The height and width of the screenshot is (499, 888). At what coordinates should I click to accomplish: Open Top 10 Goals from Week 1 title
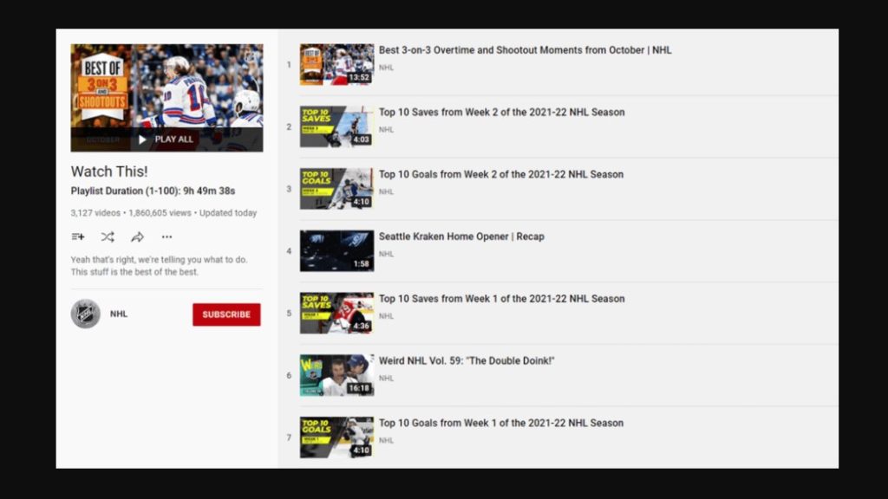click(501, 423)
